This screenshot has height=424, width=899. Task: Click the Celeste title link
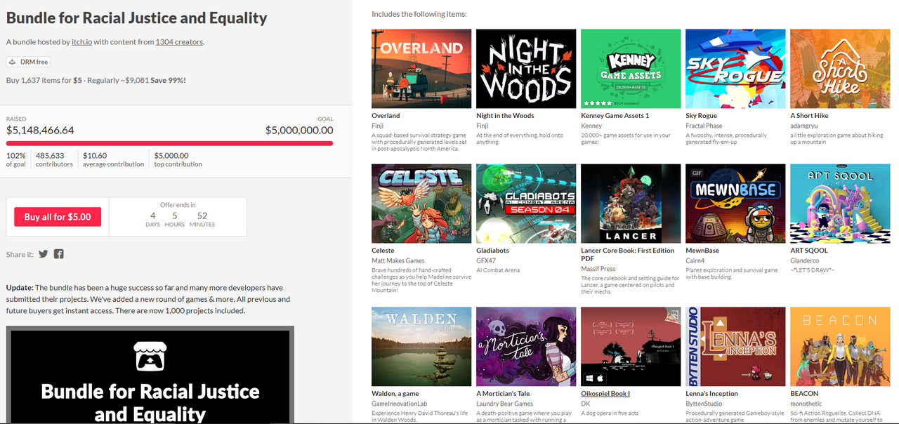pyautogui.click(x=383, y=251)
